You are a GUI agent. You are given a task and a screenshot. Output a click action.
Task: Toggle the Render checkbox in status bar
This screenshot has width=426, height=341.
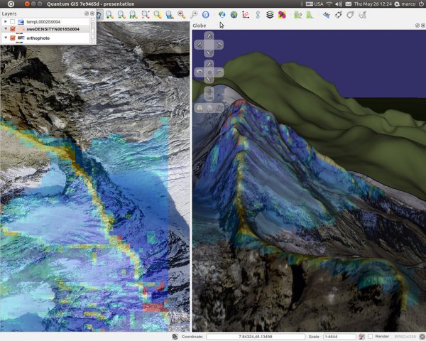tap(370, 337)
